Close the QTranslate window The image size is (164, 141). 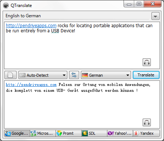(x=153, y=4)
